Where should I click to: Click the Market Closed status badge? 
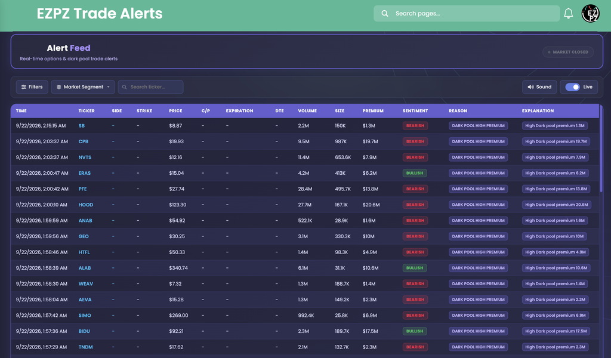coord(568,52)
